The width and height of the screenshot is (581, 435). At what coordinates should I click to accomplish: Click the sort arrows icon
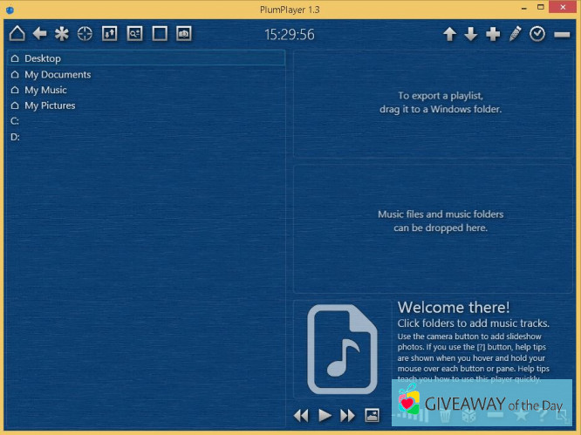[x=109, y=34]
